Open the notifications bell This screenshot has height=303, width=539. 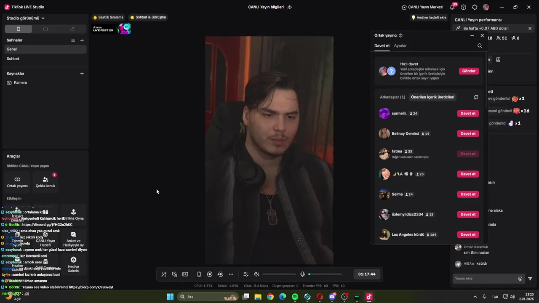(x=452, y=7)
